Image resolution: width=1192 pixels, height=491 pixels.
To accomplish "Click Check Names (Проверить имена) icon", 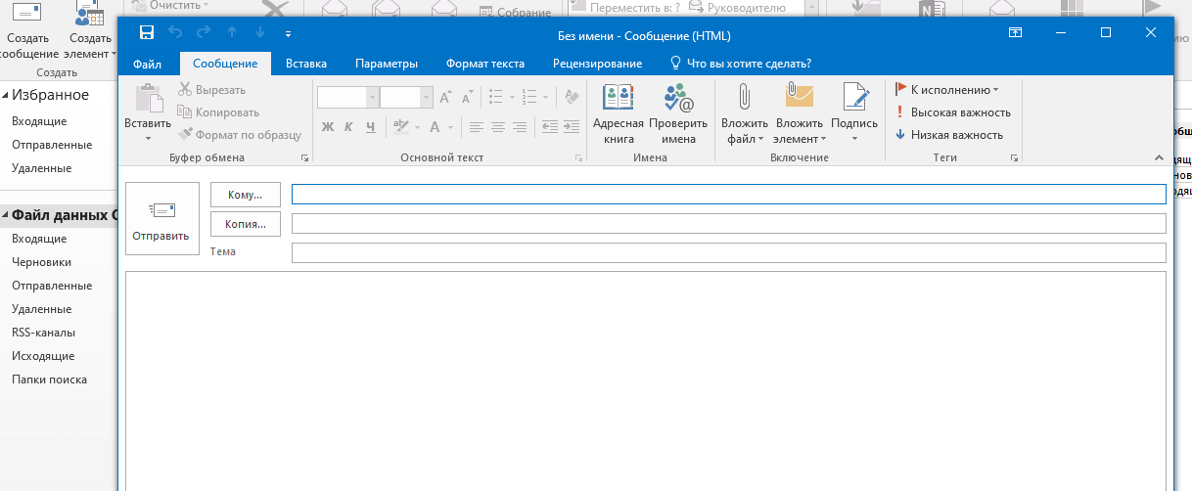I will (x=677, y=98).
